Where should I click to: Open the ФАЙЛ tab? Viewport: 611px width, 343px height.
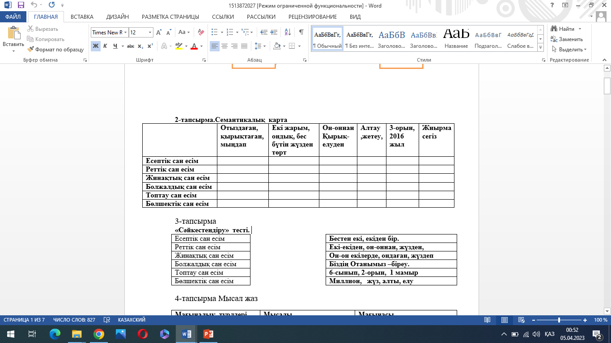point(13,17)
